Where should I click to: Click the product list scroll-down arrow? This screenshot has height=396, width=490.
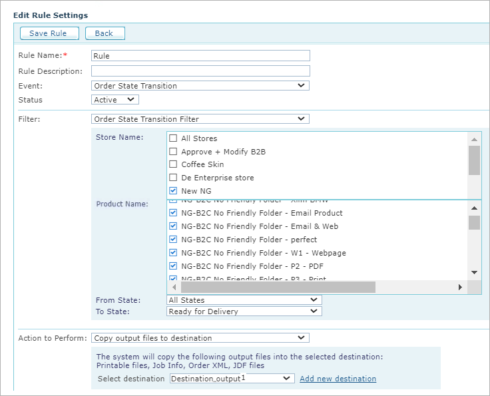474,272
